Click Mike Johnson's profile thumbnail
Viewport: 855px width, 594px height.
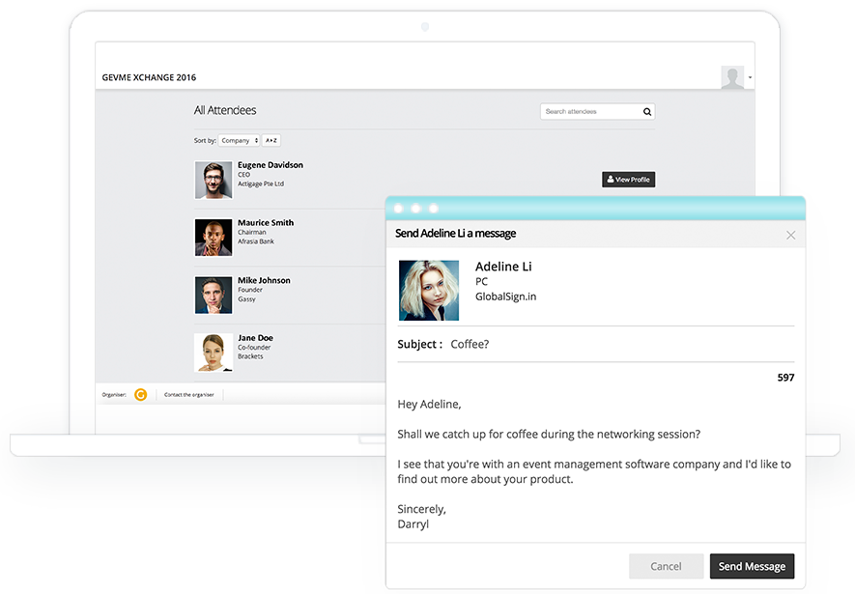point(214,294)
